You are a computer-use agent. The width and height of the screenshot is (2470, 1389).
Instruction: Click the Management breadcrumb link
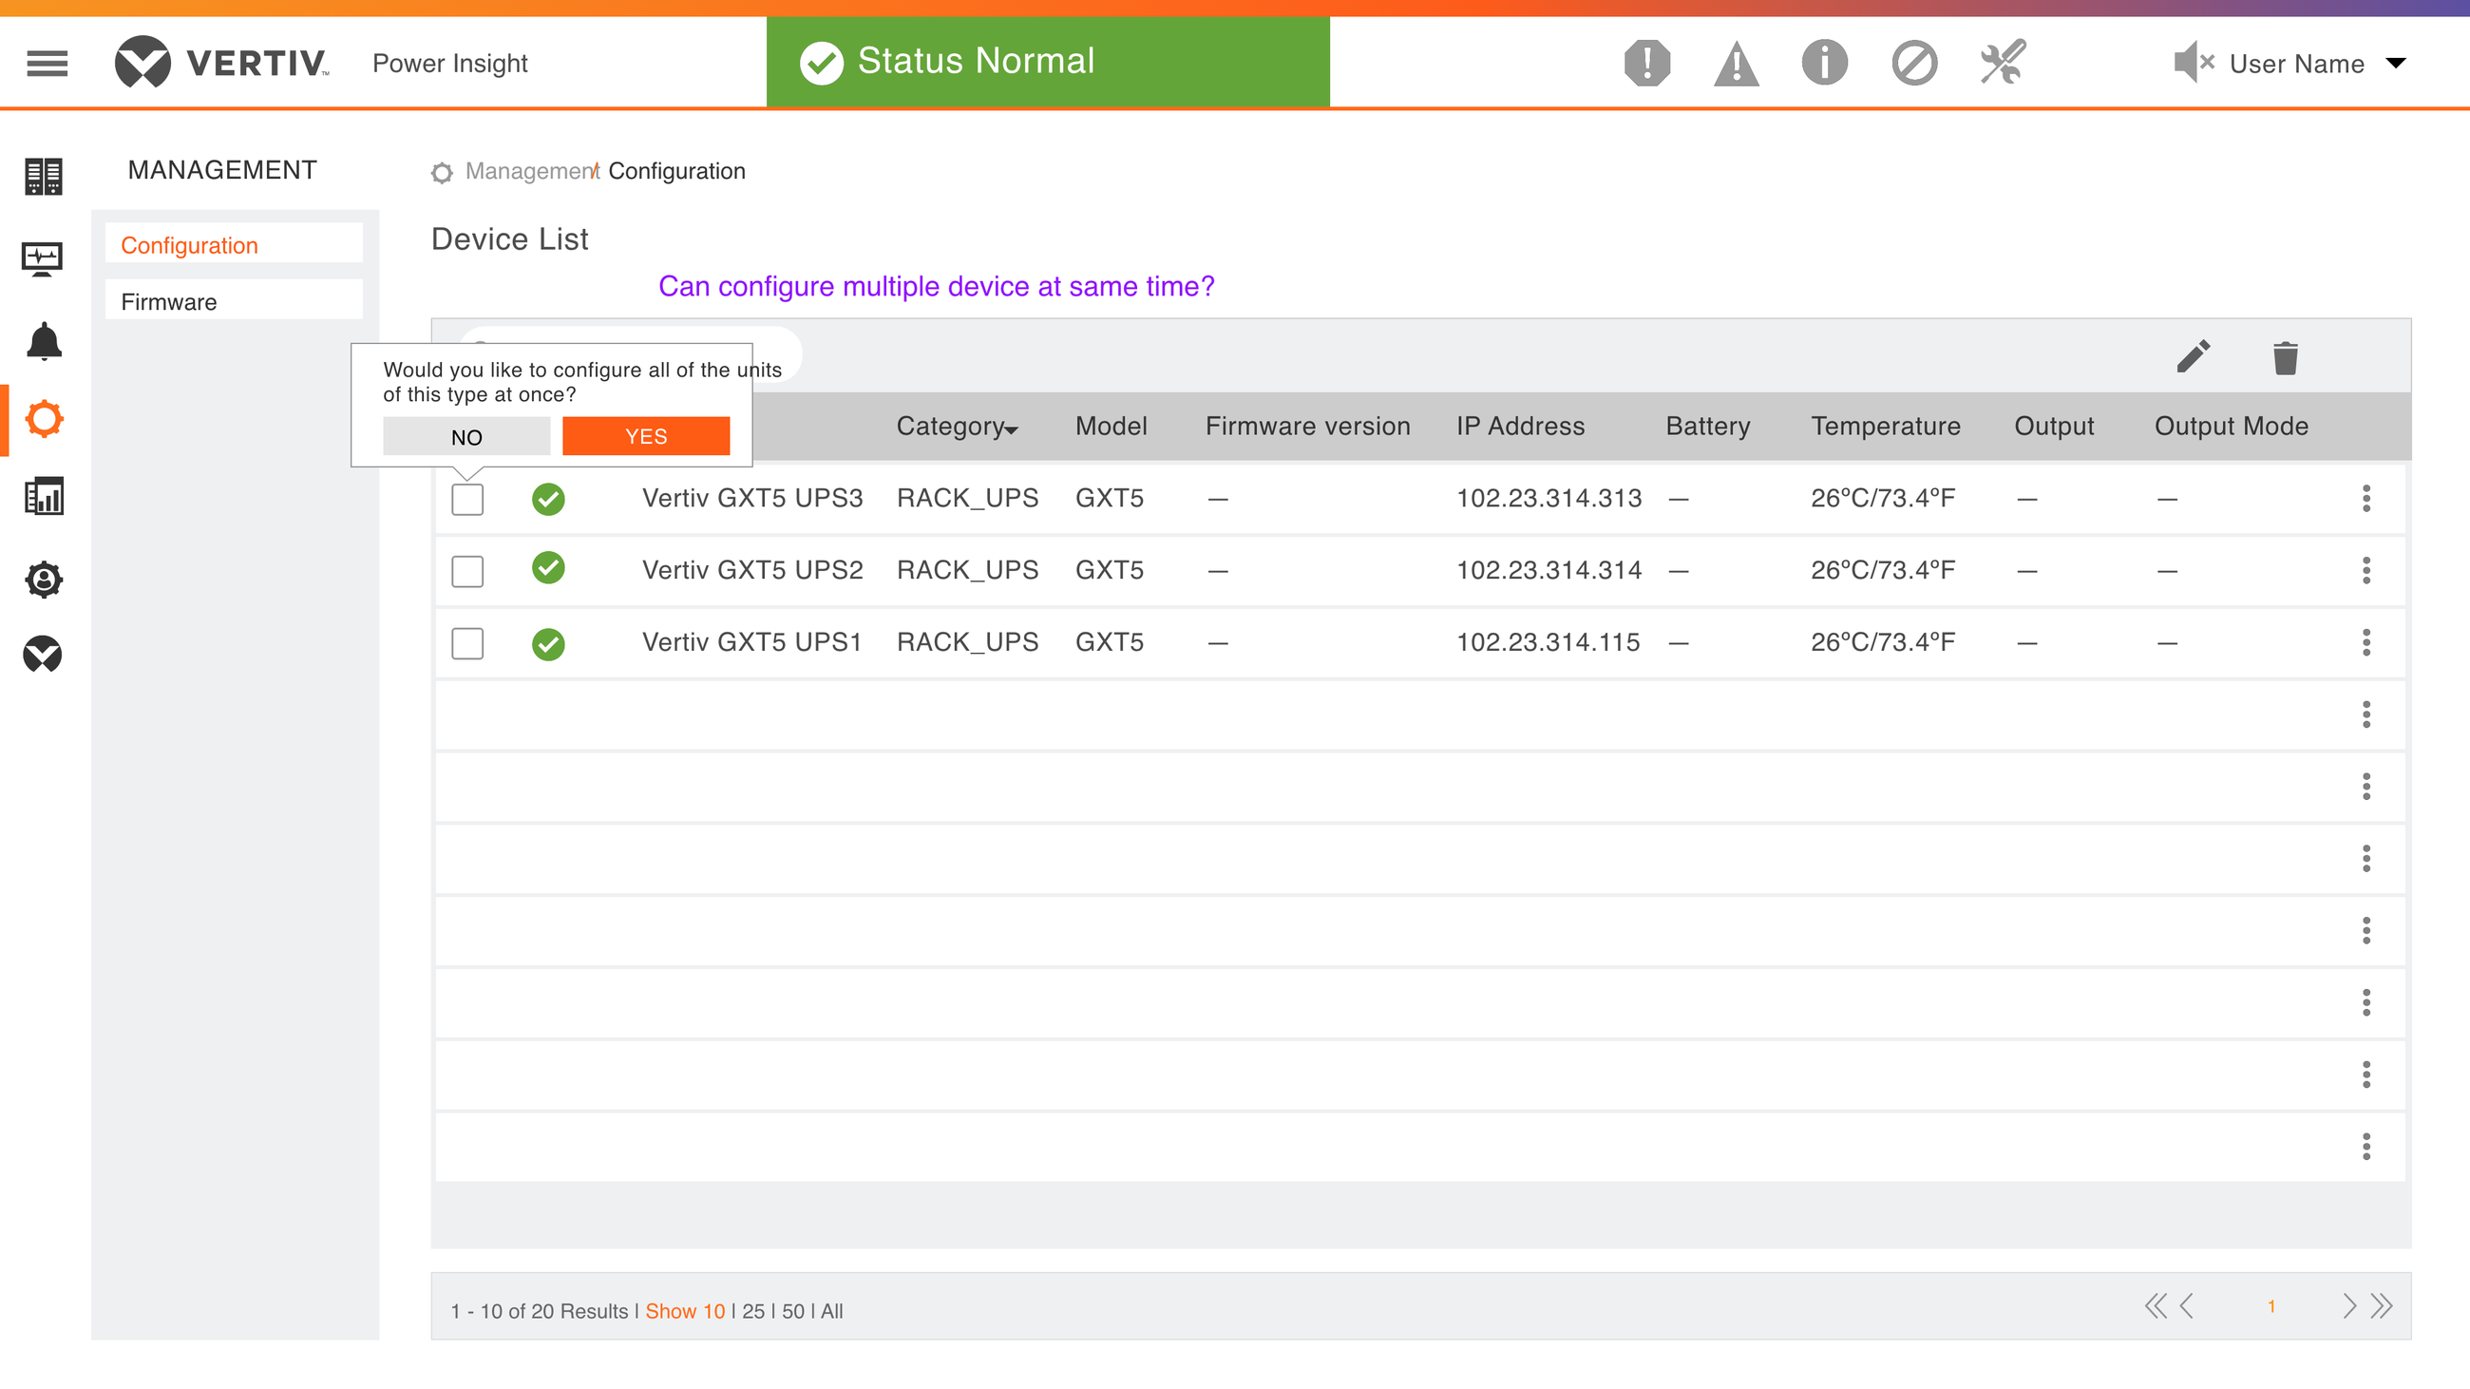[531, 171]
